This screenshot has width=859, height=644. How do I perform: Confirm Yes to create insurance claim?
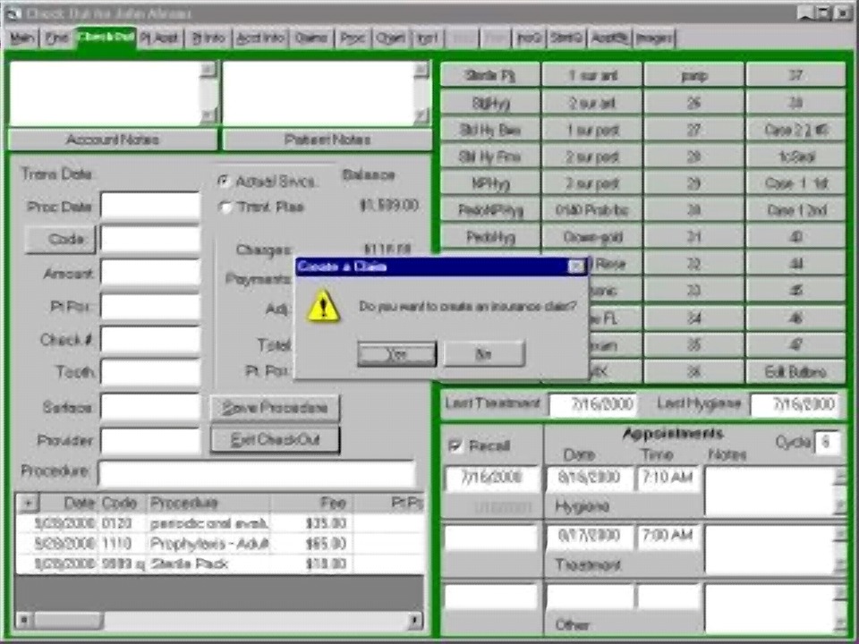(396, 354)
